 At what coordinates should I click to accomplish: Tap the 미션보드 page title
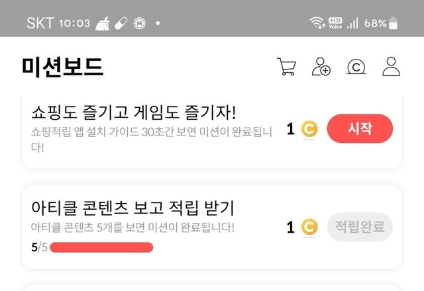click(x=63, y=67)
